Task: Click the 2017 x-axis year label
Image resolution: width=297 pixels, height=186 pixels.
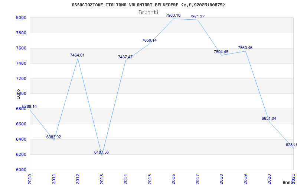Action: (x=198, y=179)
